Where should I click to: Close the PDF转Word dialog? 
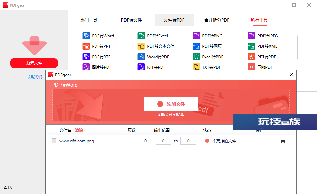(291, 75)
